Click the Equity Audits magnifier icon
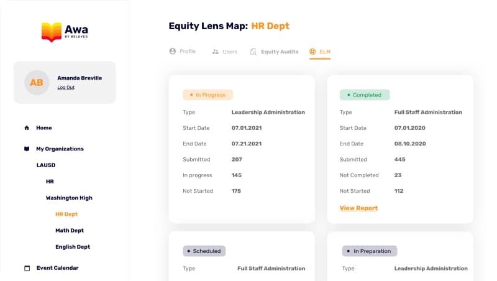 tap(253, 52)
